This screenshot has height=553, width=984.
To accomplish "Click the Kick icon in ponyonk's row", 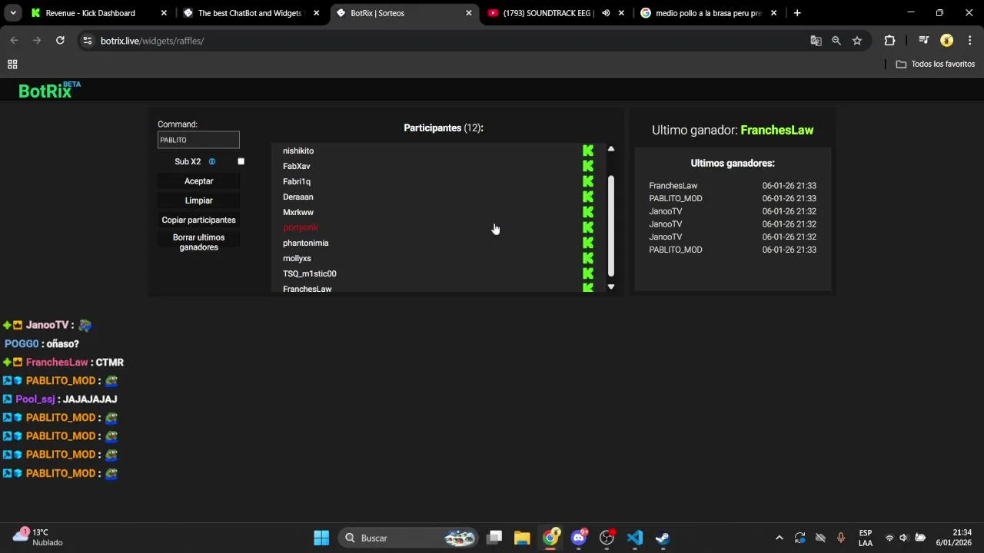I will [x=588, y=227].
